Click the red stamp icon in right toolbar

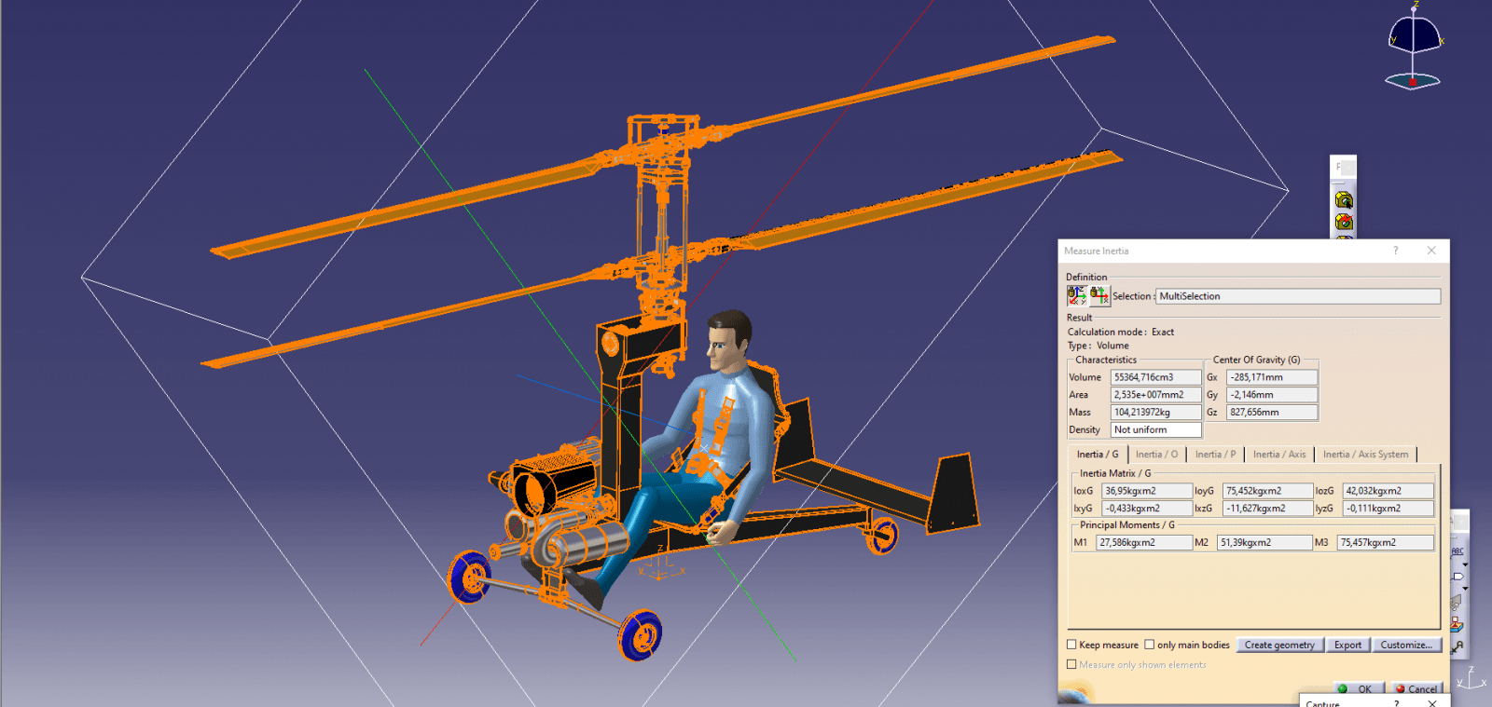1457,624
